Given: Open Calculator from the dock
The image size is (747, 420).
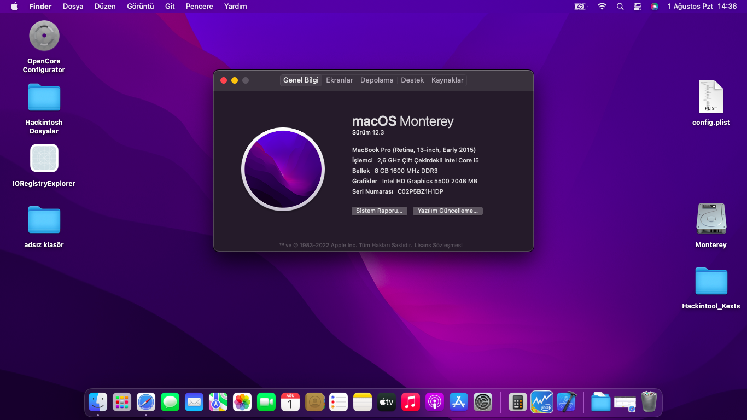Looking at the screenshot, I should (517, 402).
